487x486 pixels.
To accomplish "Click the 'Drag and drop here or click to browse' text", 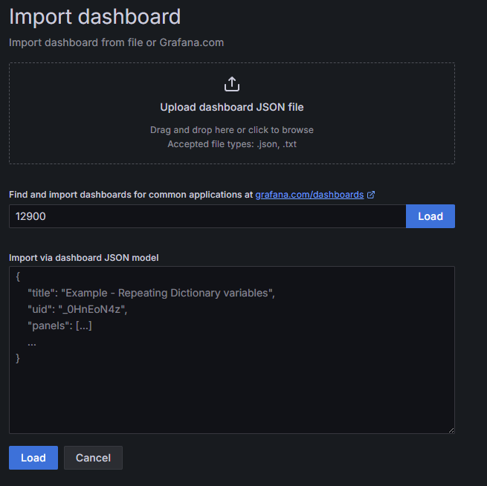I will tap(232, 130).
